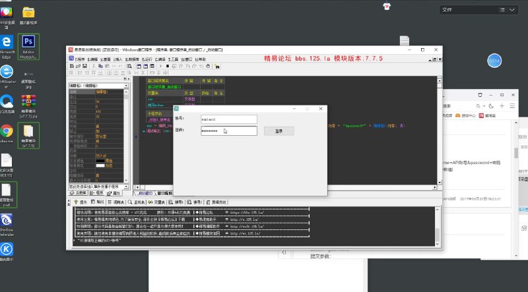Image resolution: width=528 pixels, height=292 pixels.
Task: Click the 账号 username input field
Action: click(228, 119)
